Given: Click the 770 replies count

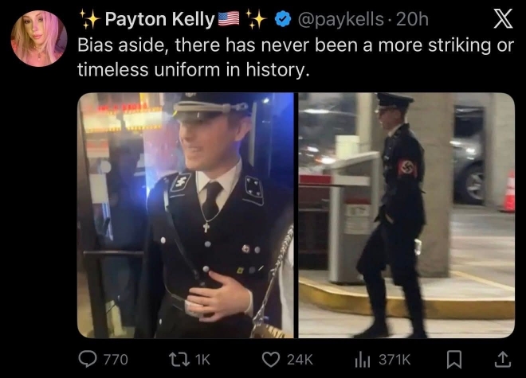Looking at the screenshot, I should 116,360.
